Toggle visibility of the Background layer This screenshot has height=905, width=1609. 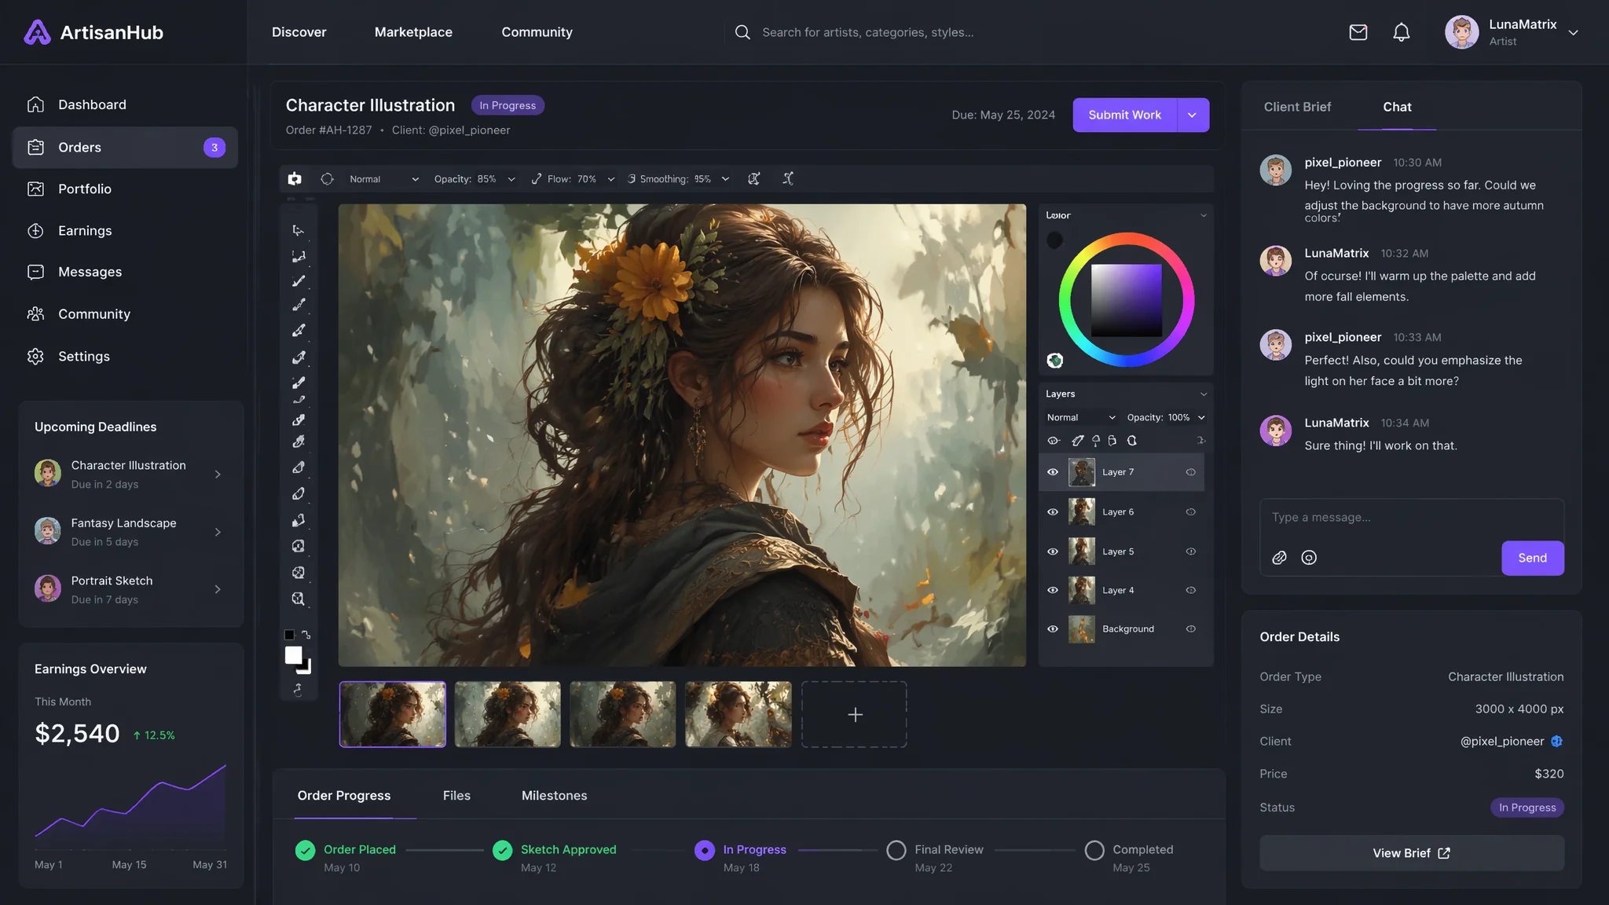point(1053,628)
